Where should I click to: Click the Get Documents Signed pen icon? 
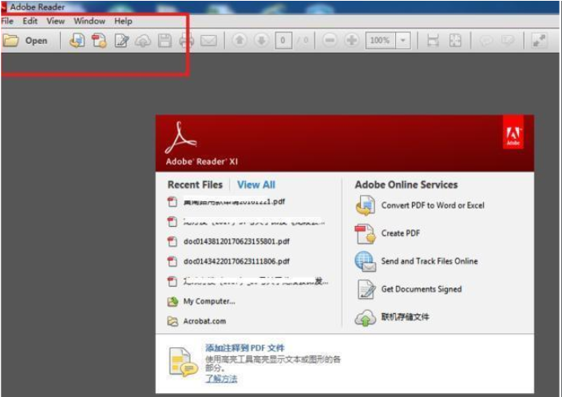point(366,289)
